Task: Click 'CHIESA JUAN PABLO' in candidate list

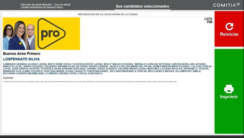Action: click(90, 73)
